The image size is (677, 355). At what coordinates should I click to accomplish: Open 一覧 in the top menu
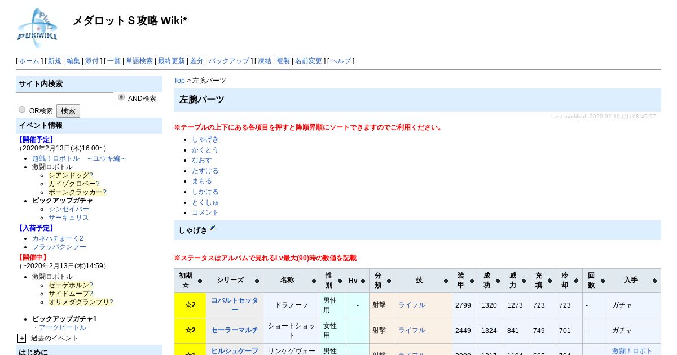tap(114, 61)
